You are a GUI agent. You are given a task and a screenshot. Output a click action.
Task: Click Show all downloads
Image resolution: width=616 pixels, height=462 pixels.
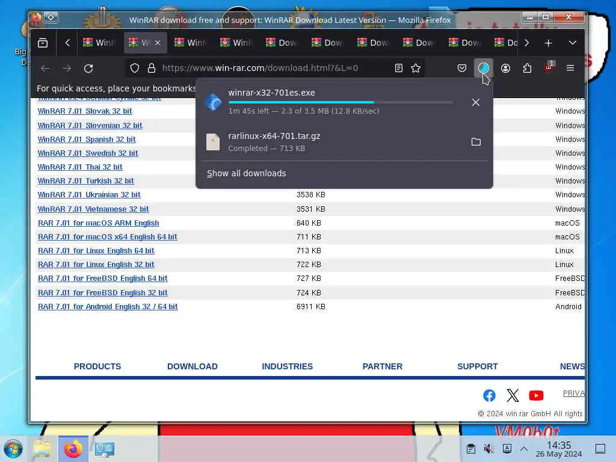(246, 173)
